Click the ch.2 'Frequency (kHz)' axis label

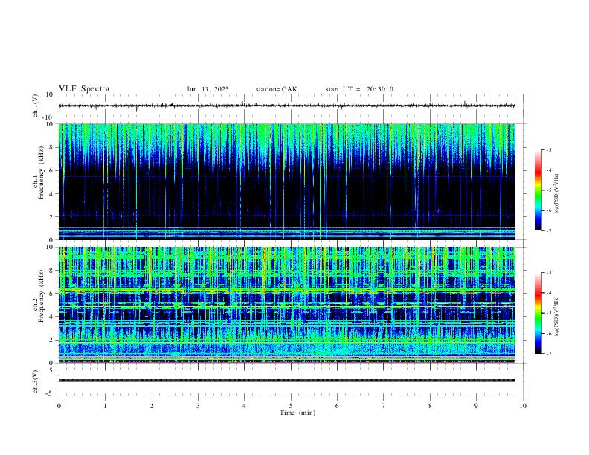(x=41, y=296)
